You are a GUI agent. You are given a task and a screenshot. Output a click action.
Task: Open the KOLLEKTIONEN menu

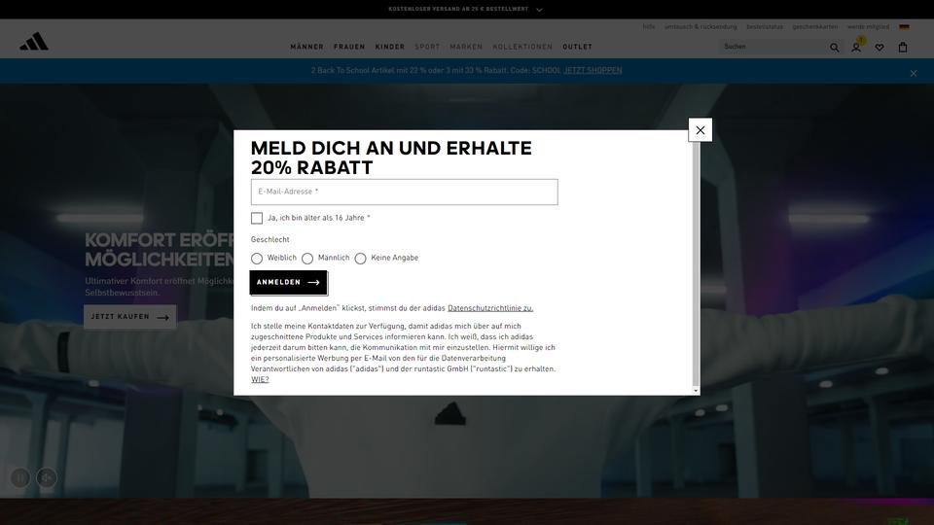522,47
